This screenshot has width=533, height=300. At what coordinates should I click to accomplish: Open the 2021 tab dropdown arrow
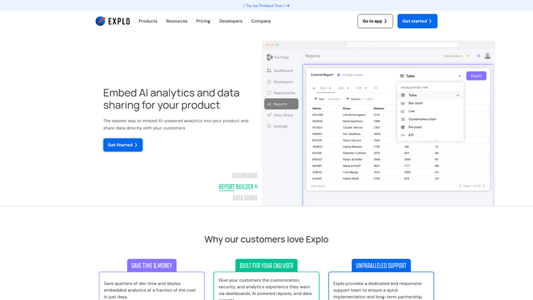coord(366,88)
